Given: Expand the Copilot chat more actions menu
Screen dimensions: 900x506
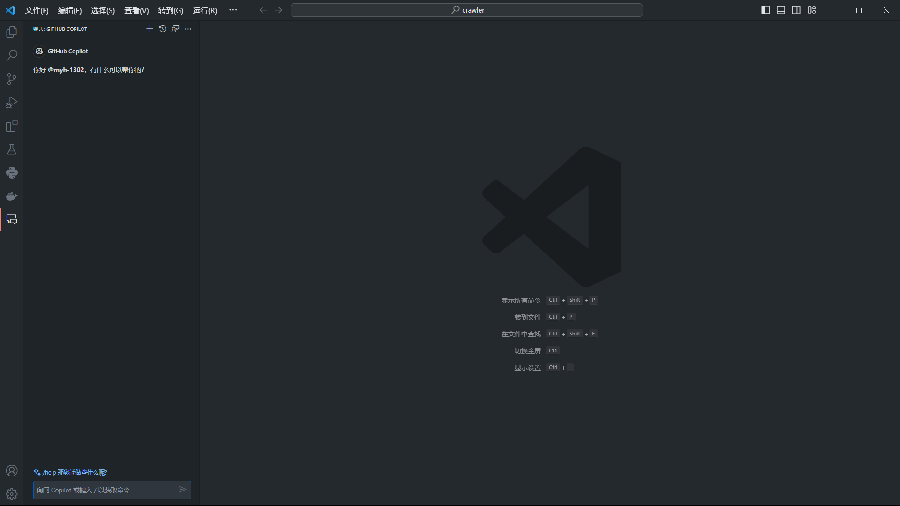Looking at the screenshot, I should (188, 29).
